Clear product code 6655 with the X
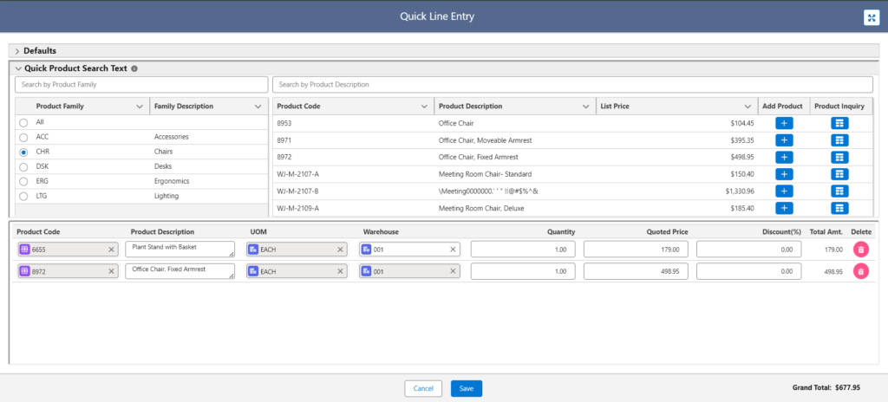888x402 pixels. (111, 250)
